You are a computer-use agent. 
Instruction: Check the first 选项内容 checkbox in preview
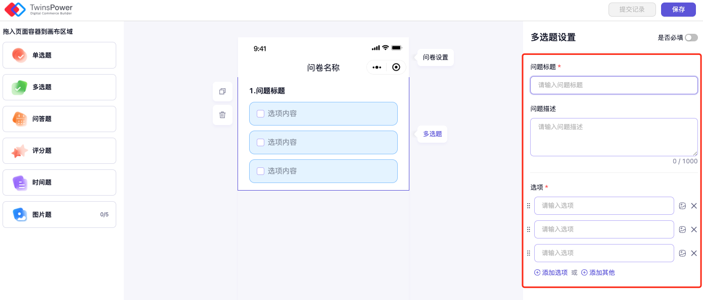[x=261, y=114]
